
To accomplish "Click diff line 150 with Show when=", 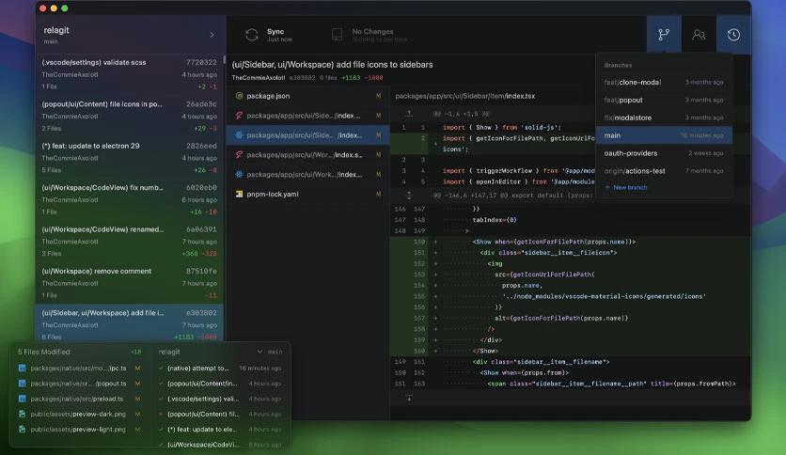I will pos(570,242).
